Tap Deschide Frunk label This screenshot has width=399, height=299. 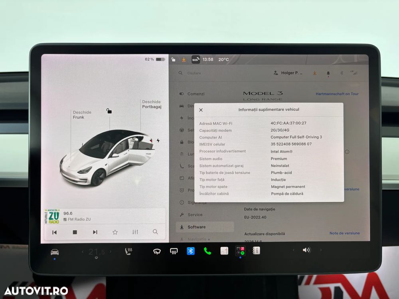[x=82, y=115]
